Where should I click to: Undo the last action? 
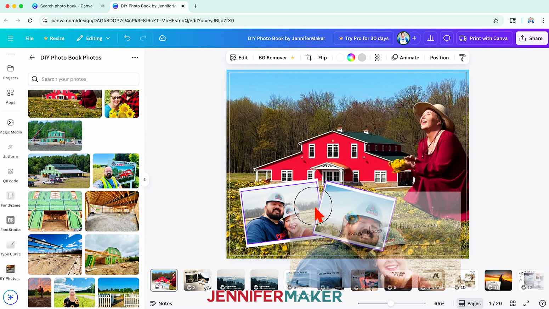click(128, 38)
